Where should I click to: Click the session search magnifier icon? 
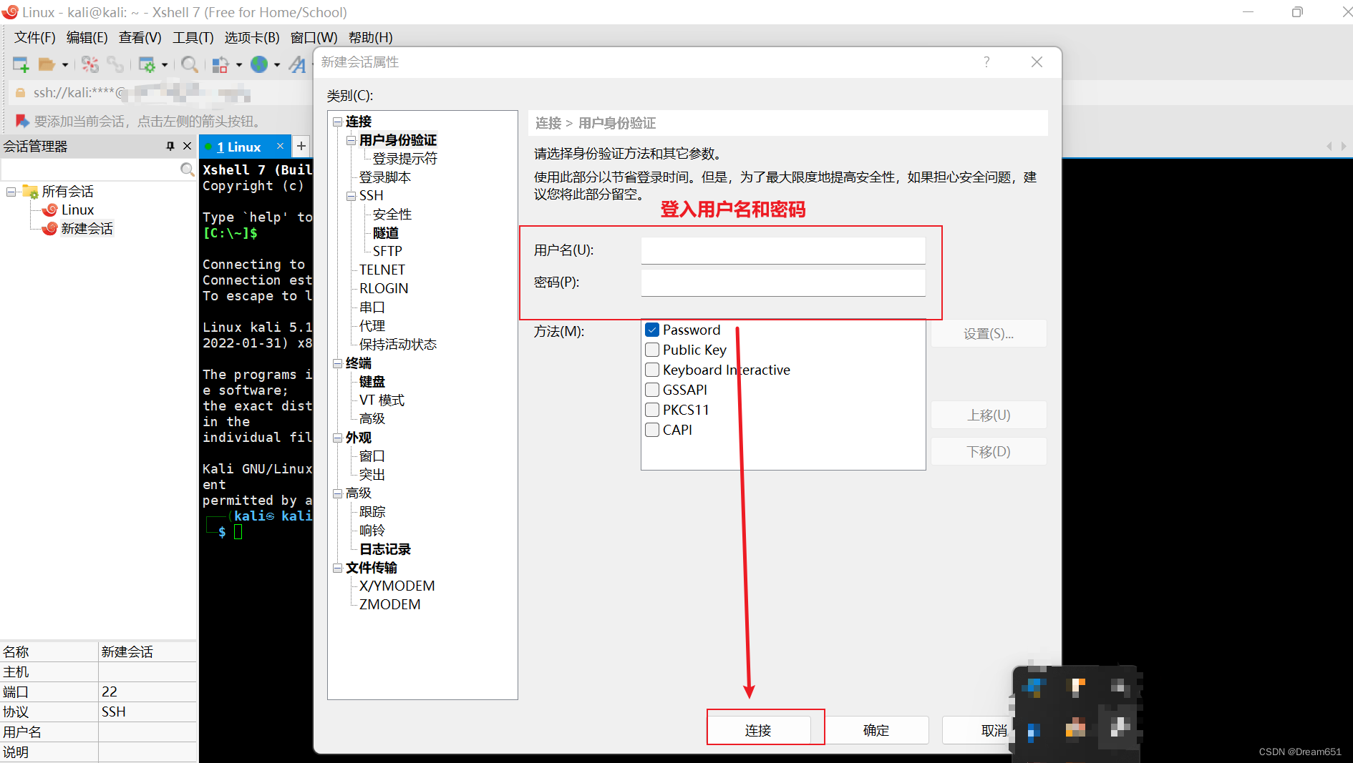pyautogui.click(x=187, y=169)
